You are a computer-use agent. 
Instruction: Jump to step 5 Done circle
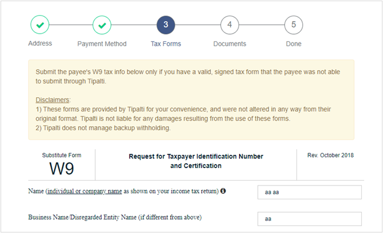click(294, 25)
